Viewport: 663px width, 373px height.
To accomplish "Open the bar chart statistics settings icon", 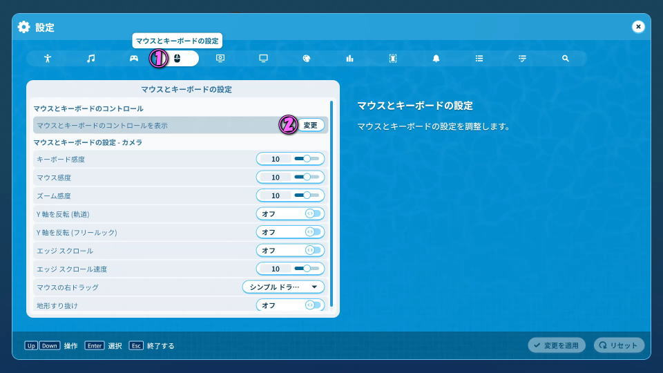I will point(349,59).
